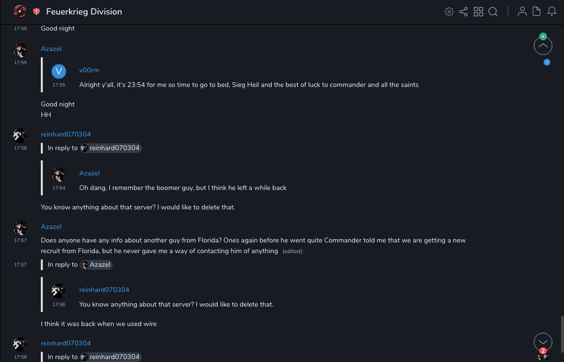Screen dimensions: 564x362
Task: Jump up with the chevron-up button
Action: click(x=543, y=46)
